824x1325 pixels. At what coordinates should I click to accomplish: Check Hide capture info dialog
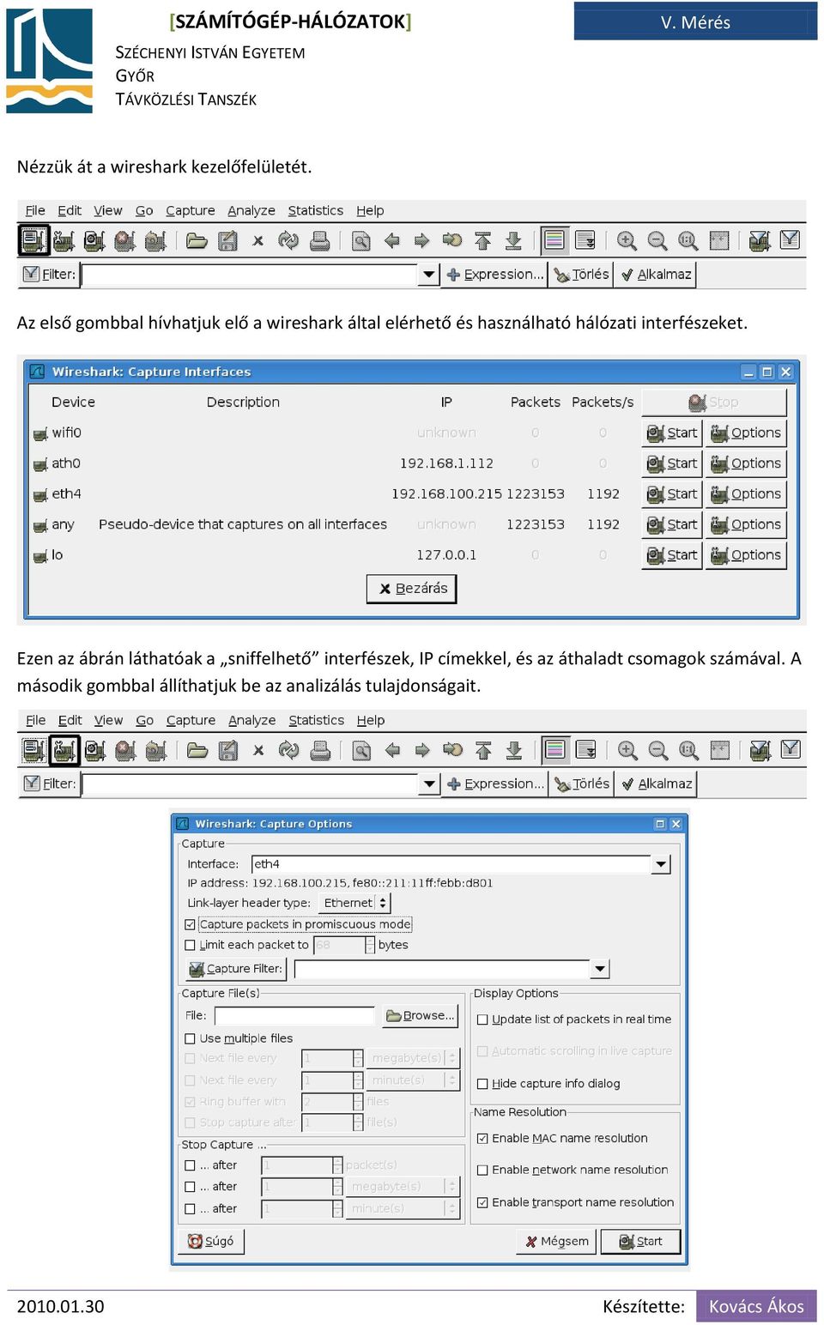coord(482,1084)
